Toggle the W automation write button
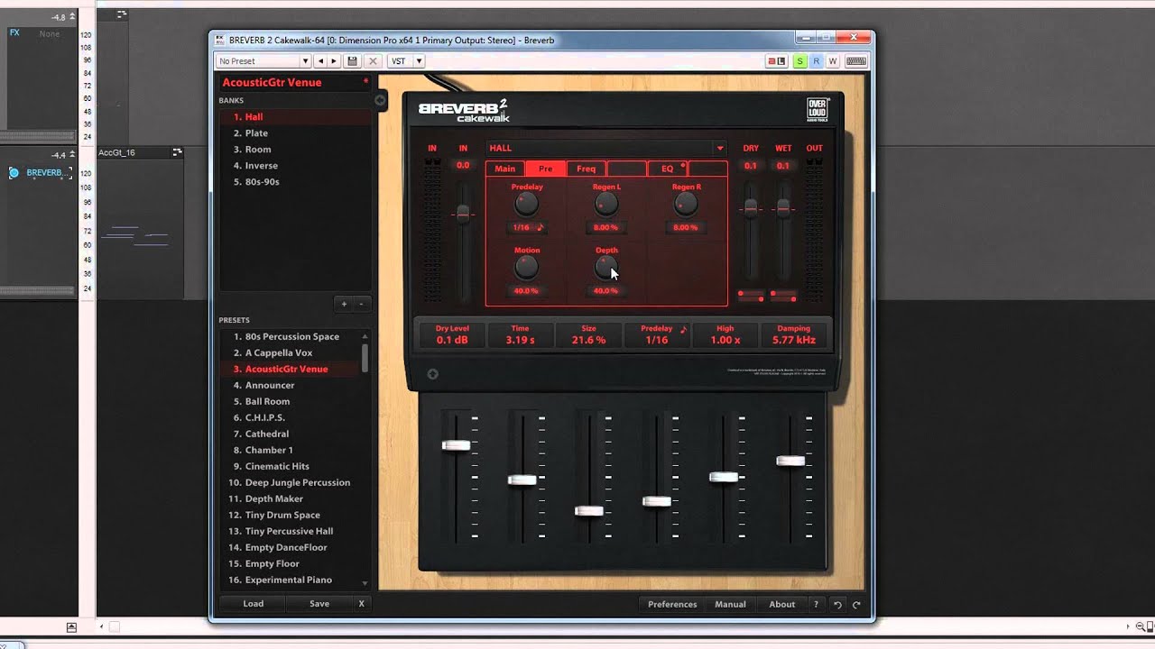This screenshot has height=649, width=1155. [x=833, y=61]
